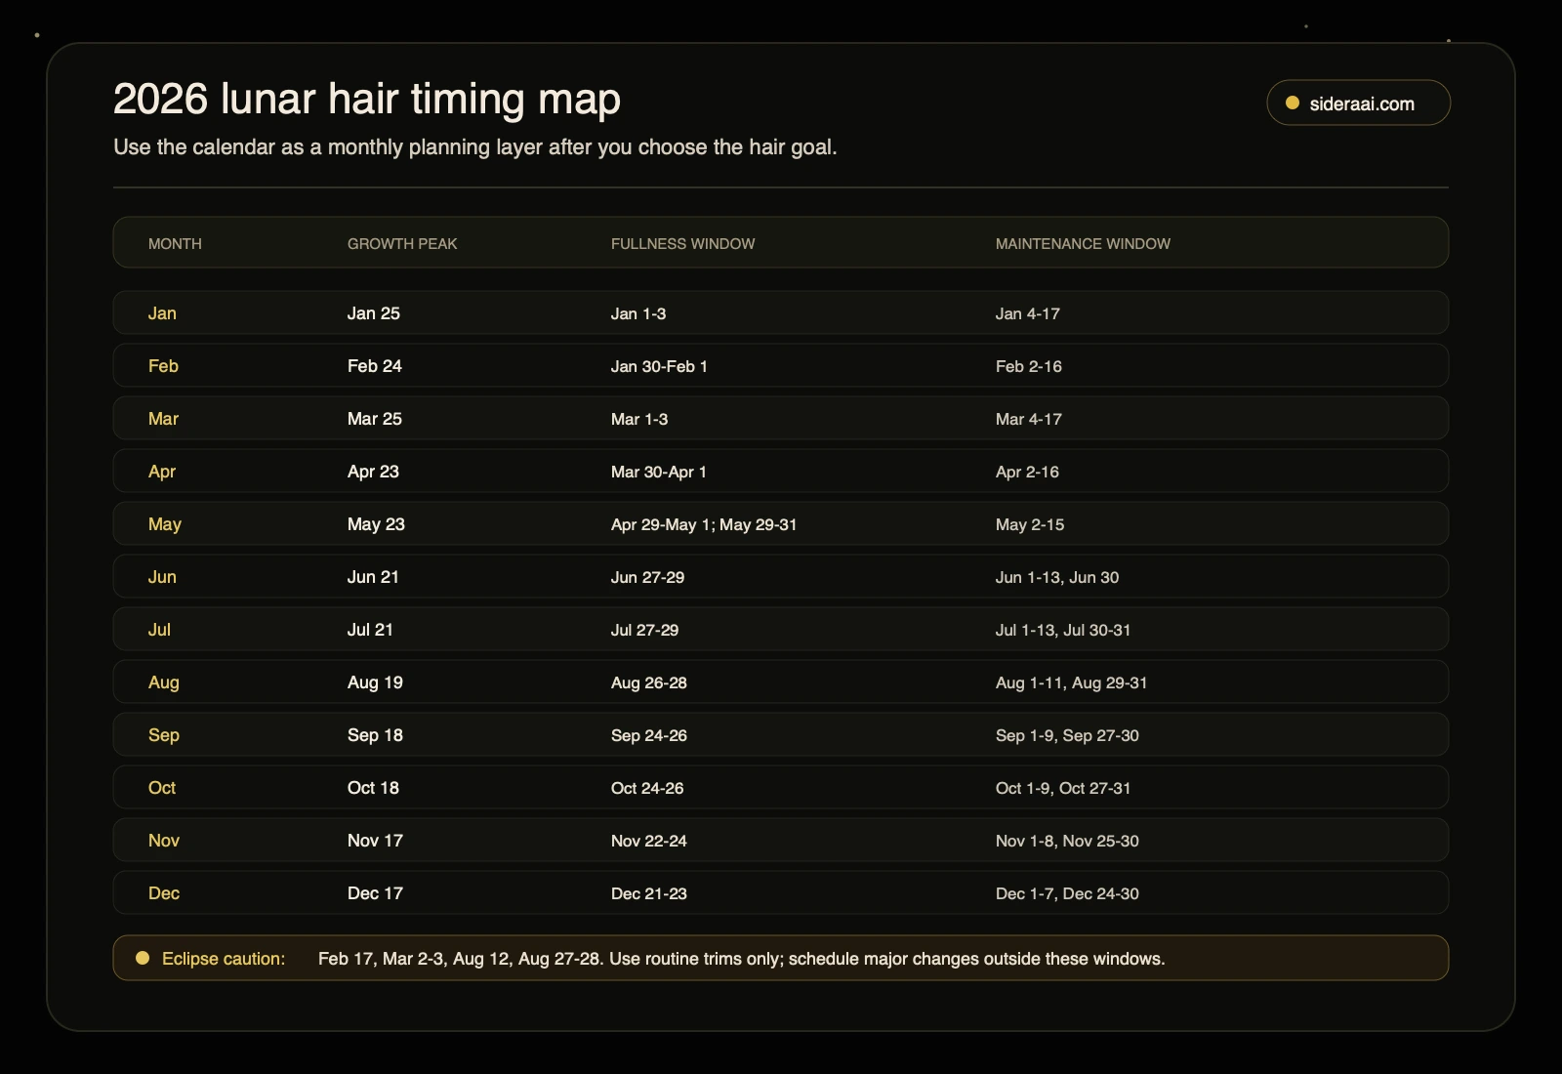Click growth peak 'Jan 25'
Viewport: 1562px width, 1074px height.
tap(374, 313)
